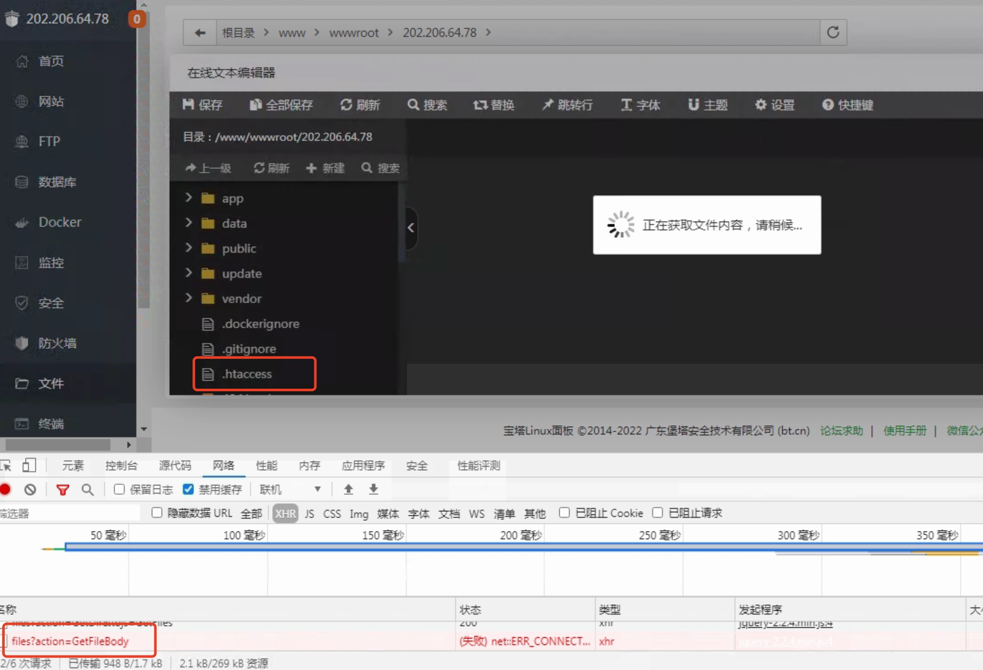Click 跳转行 go to line
983x670 pixels.
pyautogui.click(x=567, y=105)
